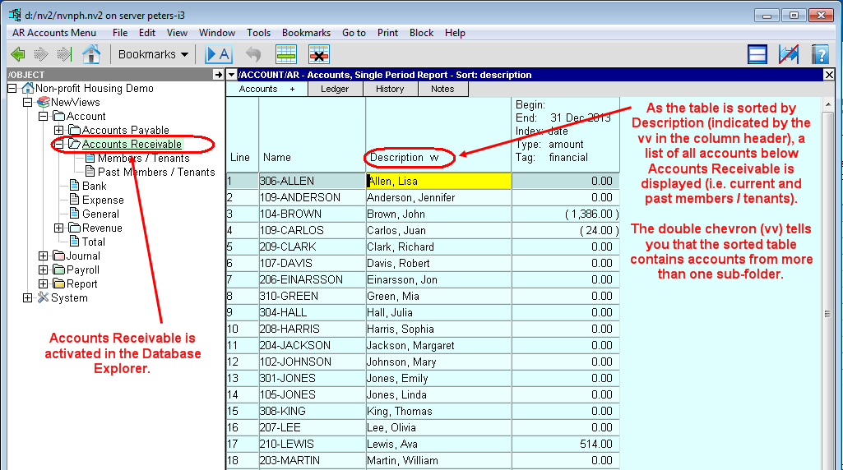Open the History tab
The width and height of the screenshot is (843, 470).
[x=390, y=89]
